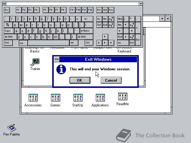The image size is (191, 143).
Task: Toggle the left Alt key
Action: [x=23, y=43]
